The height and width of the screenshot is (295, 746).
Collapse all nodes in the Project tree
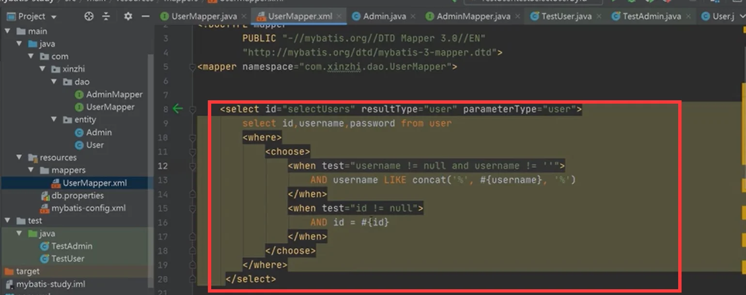pyautogui.click(x=107, y=16)
